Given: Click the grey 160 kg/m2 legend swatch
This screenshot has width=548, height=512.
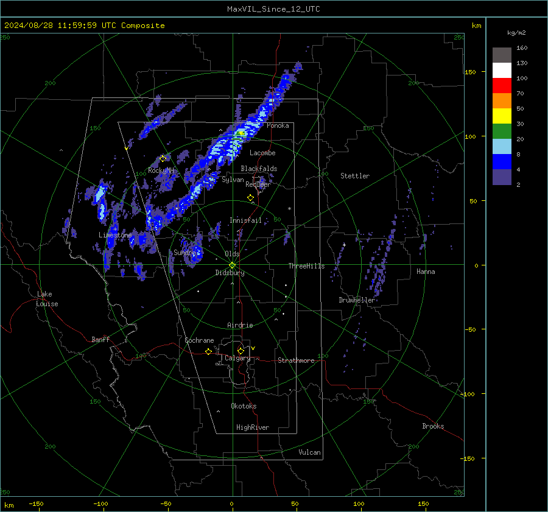Looking at the screenshot, I should click(x=502, y=55).
